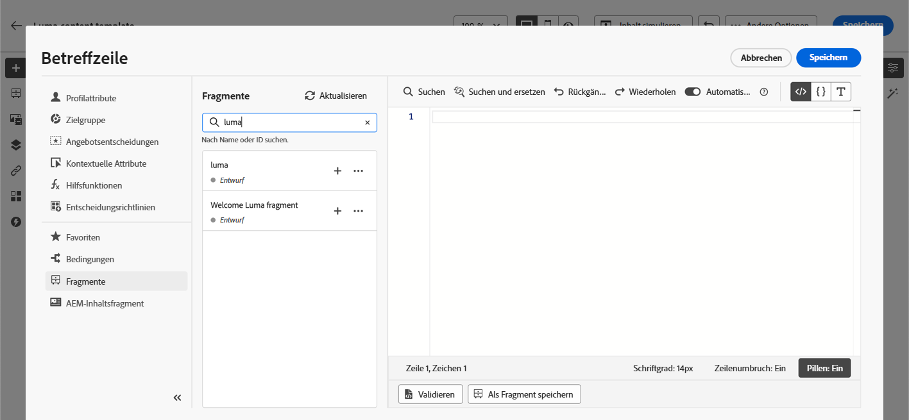The width and height of the screenshot is (909, 420).
Task: Toggle the Pillen: Ein button
Action: click(x=824, y=368)
